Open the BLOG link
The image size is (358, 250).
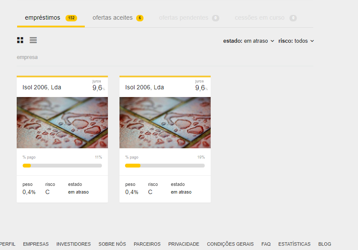pos(325,244)
